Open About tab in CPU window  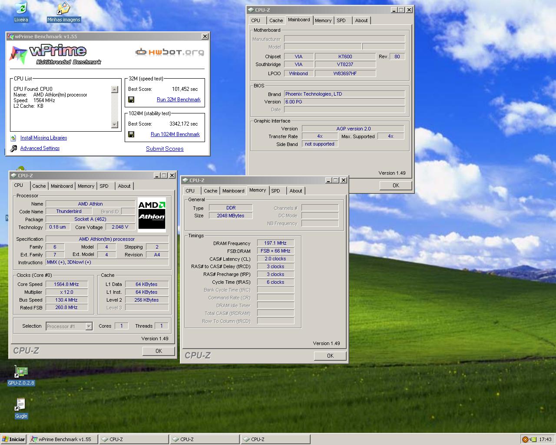pyautogui.click(x=124, y=186)
